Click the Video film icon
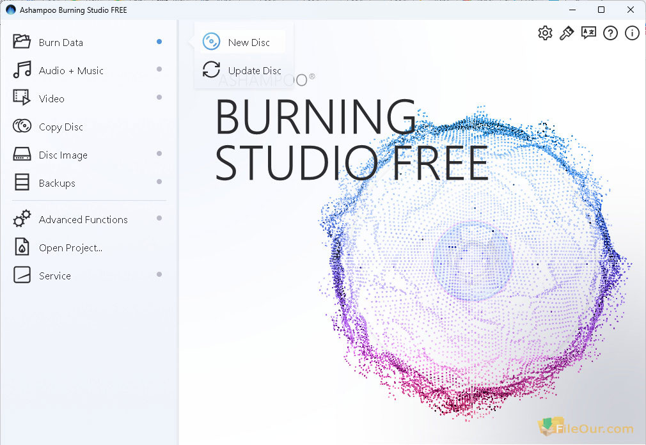This screenshot has height=445, width=646. (x=22, y=98)
